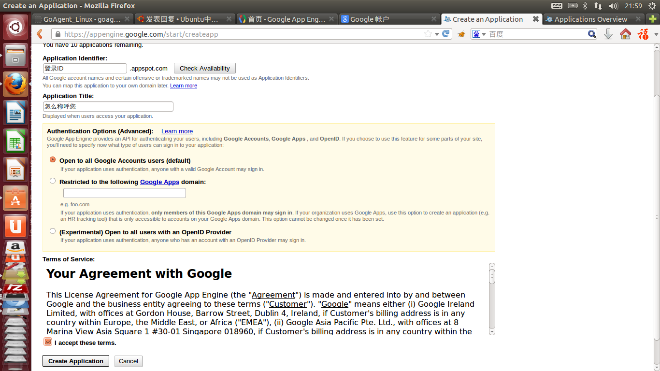Open Ubuntu Software Center from the dock
660x371 pixels.
[15, 198]
